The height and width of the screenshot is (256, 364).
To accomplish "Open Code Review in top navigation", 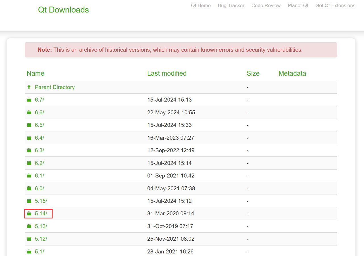I will (x=266, y=5).
